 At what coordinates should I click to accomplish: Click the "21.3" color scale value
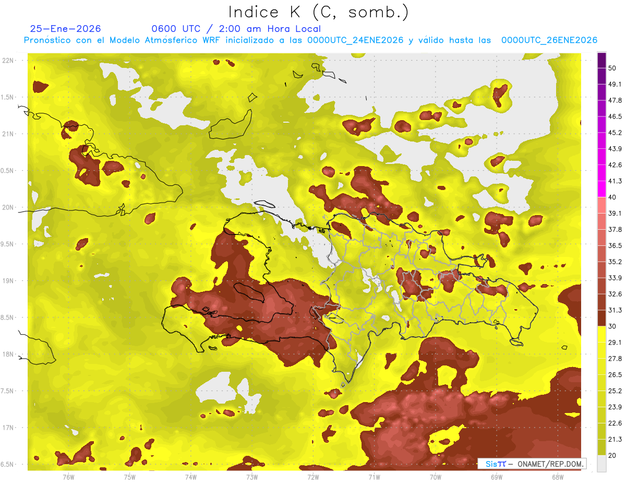pyautogui.click(x=615, y=439)
